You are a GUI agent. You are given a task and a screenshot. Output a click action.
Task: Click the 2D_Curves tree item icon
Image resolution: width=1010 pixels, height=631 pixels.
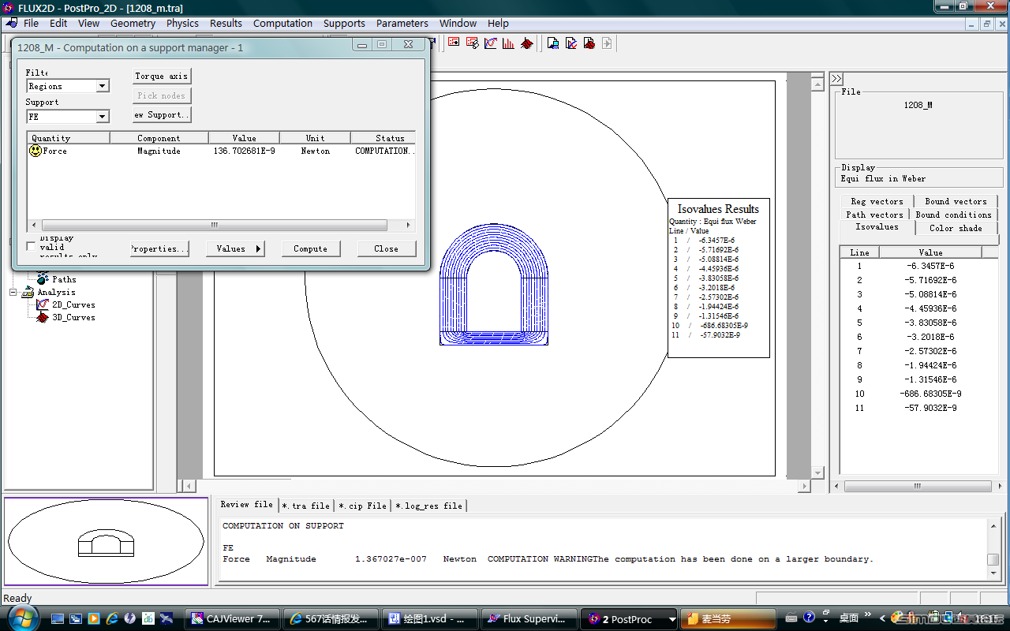(x=43, y=304)
